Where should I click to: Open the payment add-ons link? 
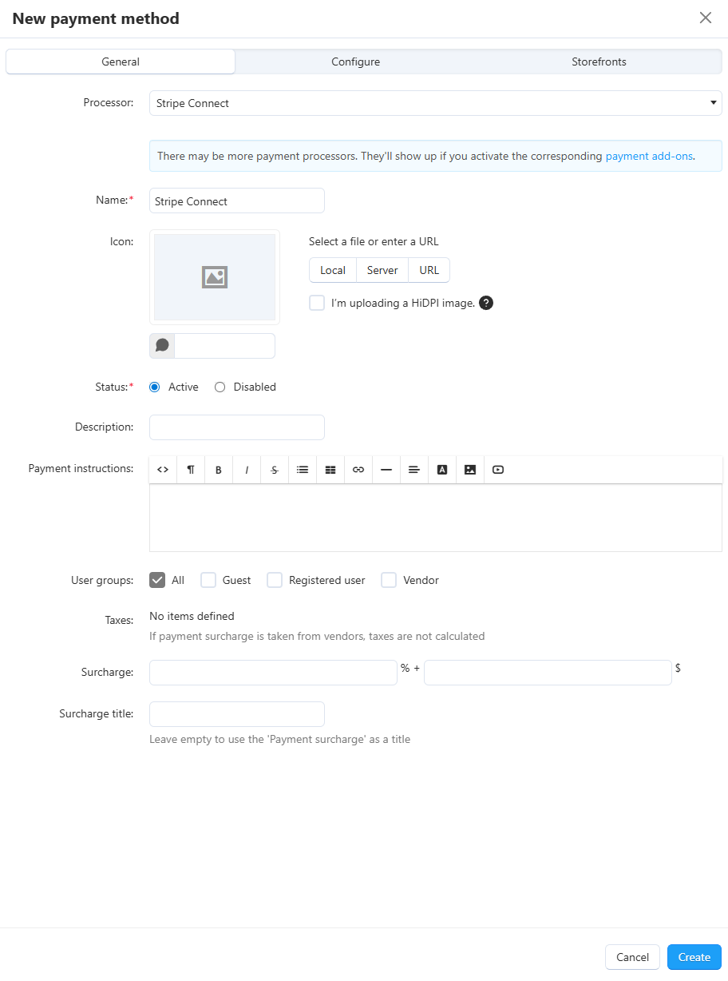649,156
